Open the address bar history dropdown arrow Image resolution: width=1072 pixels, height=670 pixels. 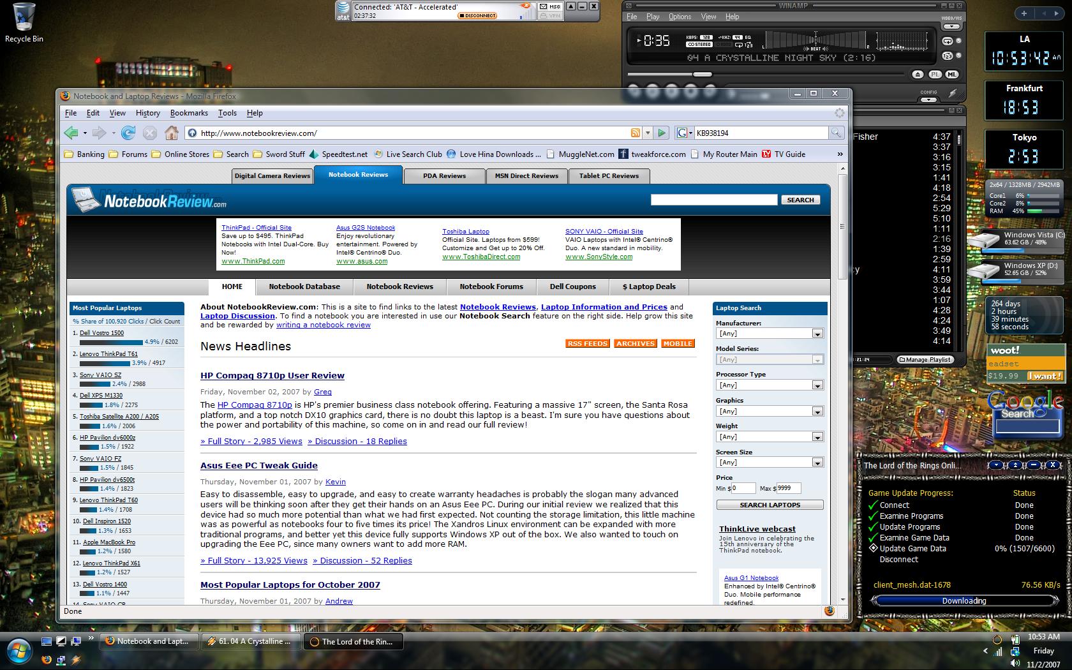click(648, 133)
